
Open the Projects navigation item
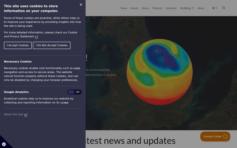(157, 8)
